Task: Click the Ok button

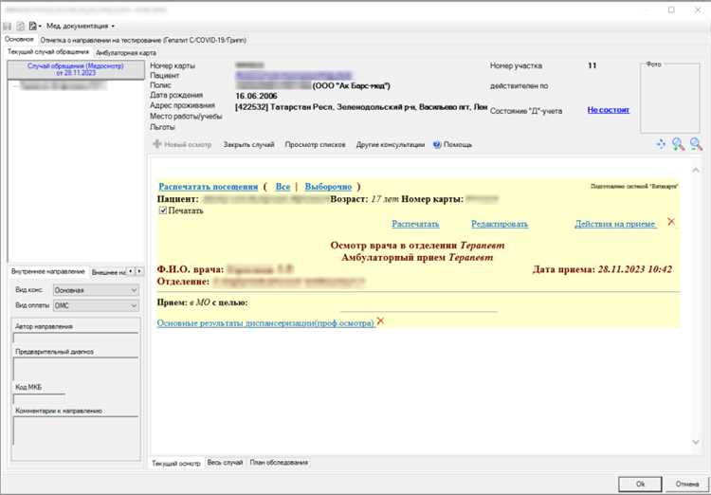Action: [640, 484]
